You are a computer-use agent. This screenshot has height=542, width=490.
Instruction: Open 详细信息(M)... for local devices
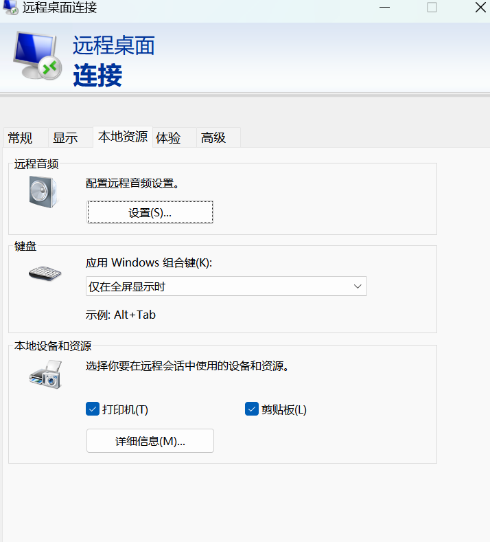click(x=150, y=441)
